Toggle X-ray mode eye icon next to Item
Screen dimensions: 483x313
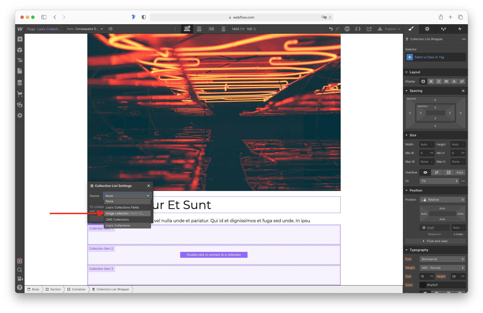click(x=111, y=29)
